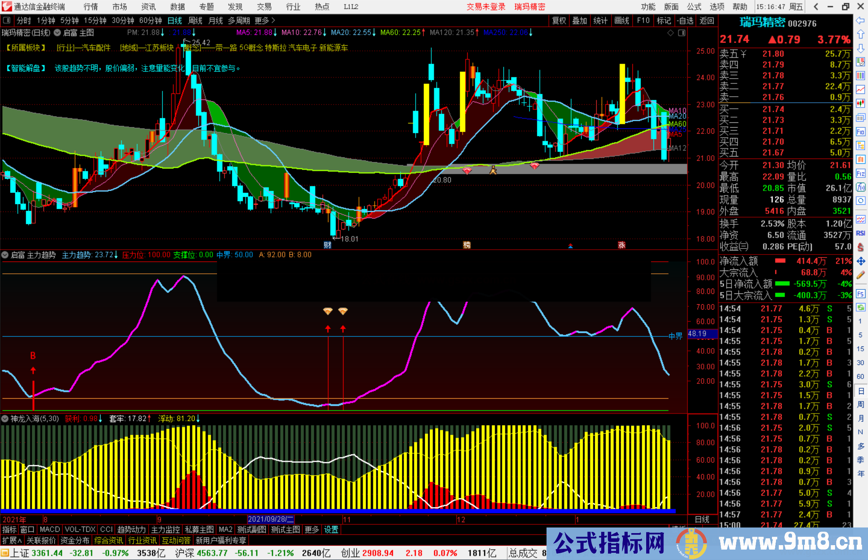Switch to the MACD indicator tab
Screen dimensions: 868x560
pos(49,529)
